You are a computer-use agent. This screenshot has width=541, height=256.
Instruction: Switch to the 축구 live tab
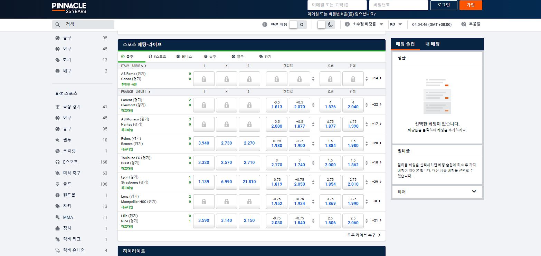[x=131, y=57]
